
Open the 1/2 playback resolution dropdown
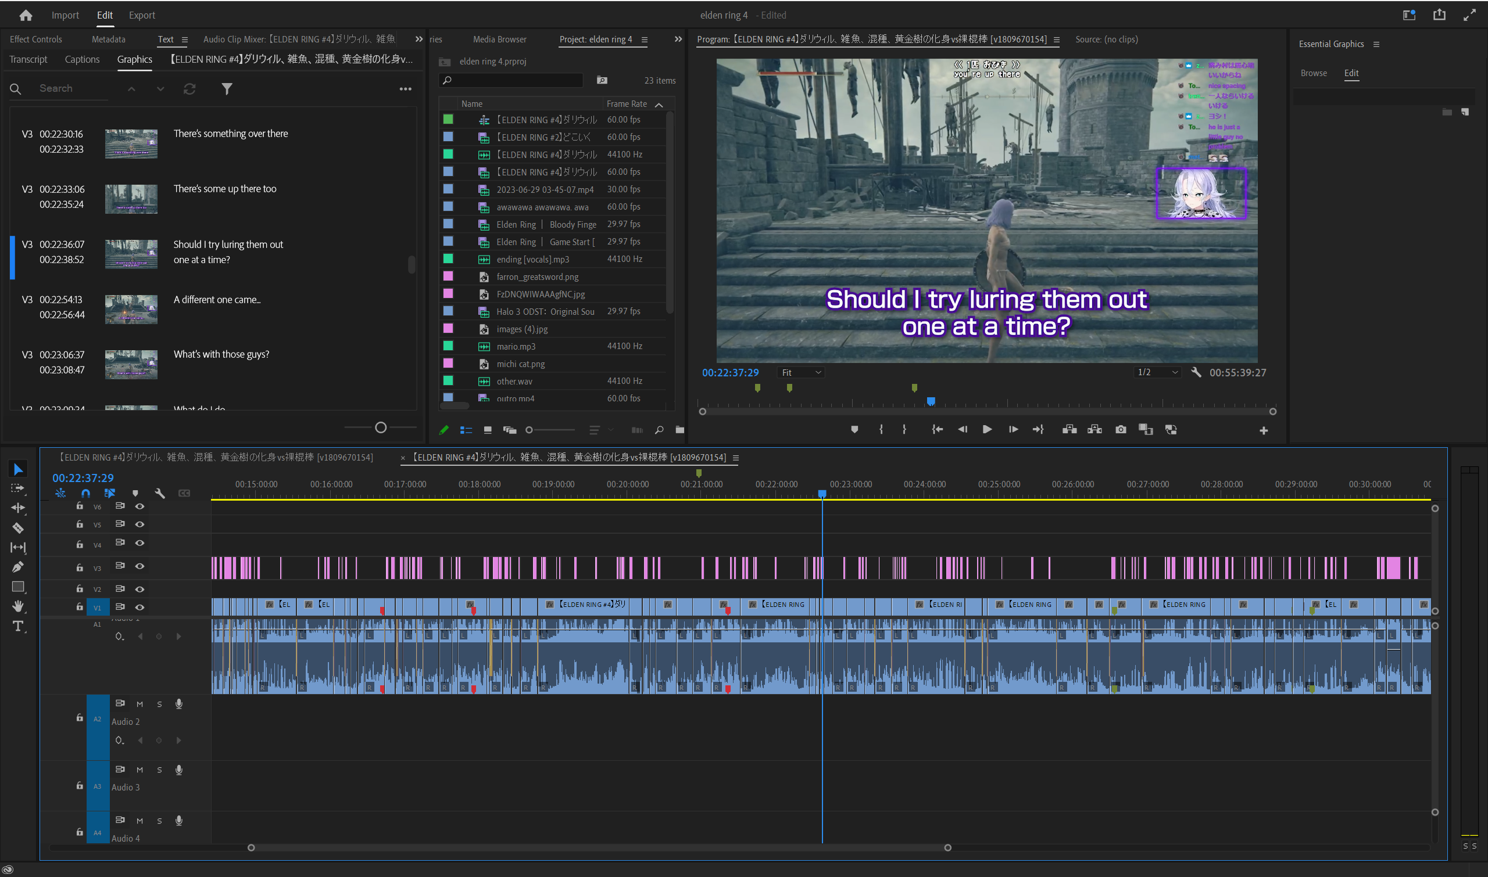tap(1157, 372)
